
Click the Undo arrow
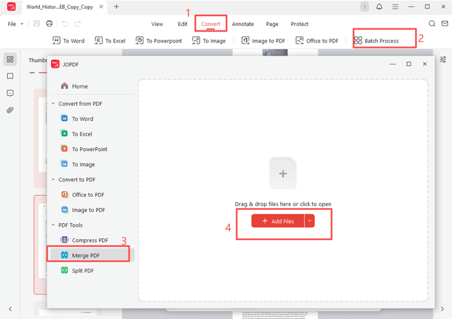65,24
